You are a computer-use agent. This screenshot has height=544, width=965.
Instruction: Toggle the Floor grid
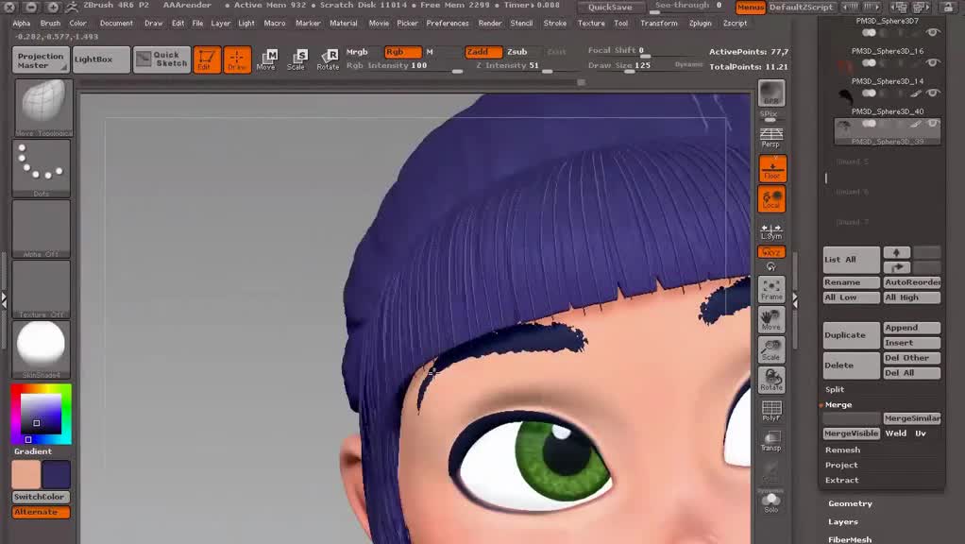point(771,169)
